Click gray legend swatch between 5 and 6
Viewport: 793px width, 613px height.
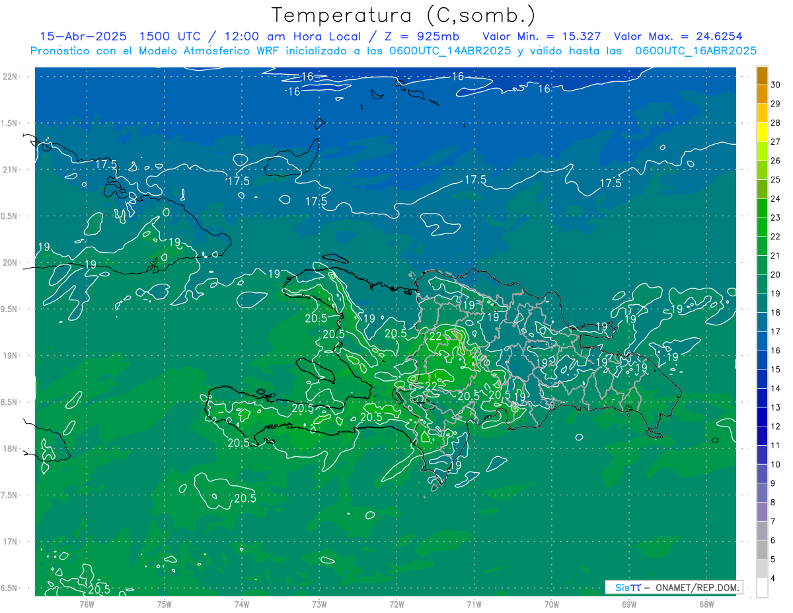762,550
